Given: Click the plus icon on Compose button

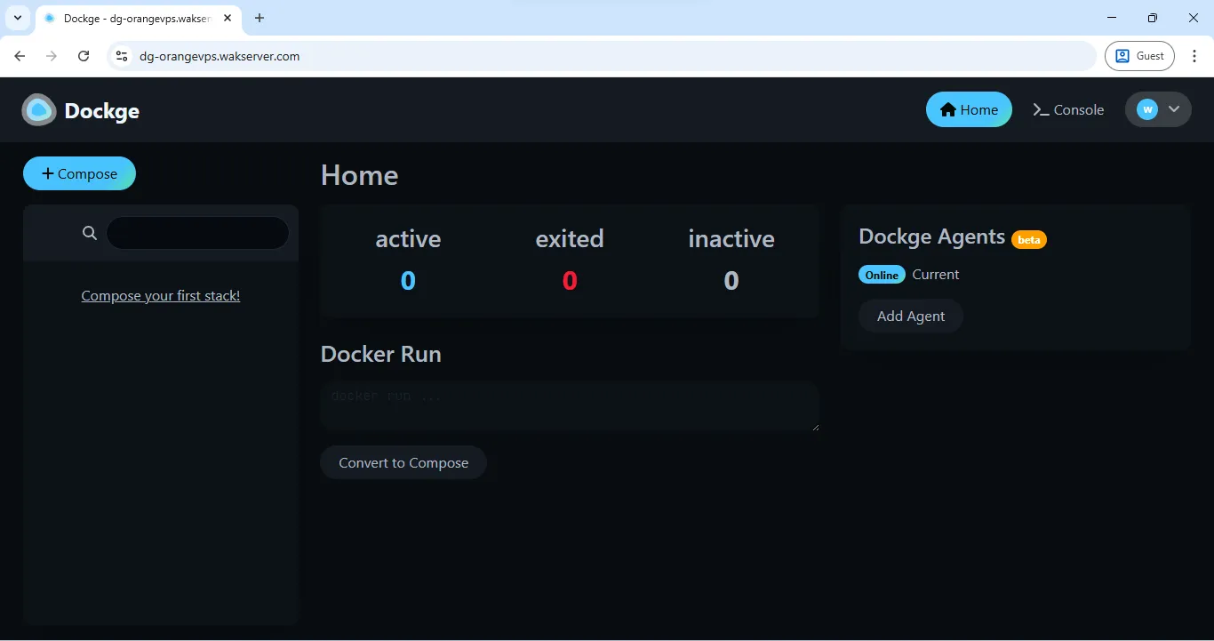Looking at the screenshot, I should point(46,173).
